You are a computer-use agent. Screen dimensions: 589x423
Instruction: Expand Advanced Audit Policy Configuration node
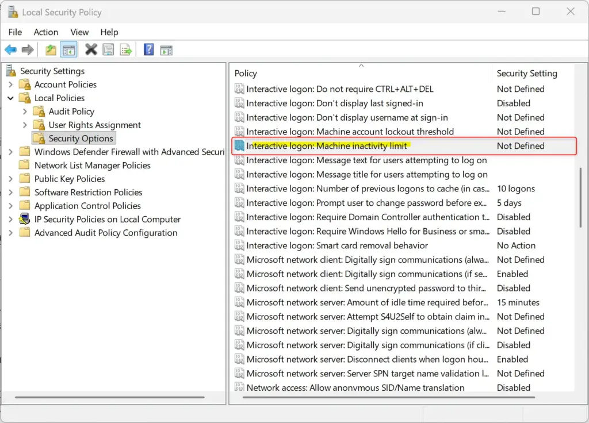(10, 233)
